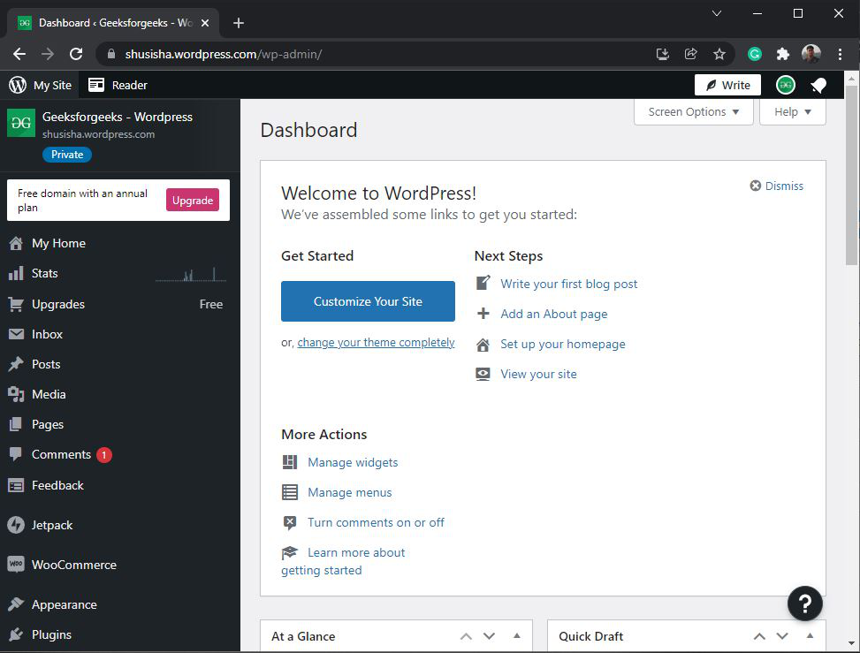Expand the Screen Options dropdown
This screenshot has width=860, height=653.
[x=693, y=112]
